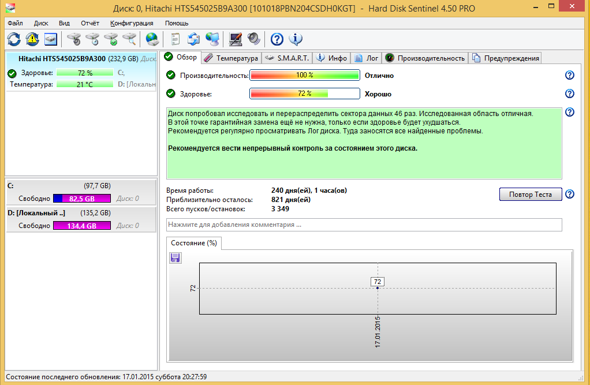Image resolution: width=590 pixels, height=385 pixels.
Task: Click the Отлично performance rating text
Action: tap(379, 76)
